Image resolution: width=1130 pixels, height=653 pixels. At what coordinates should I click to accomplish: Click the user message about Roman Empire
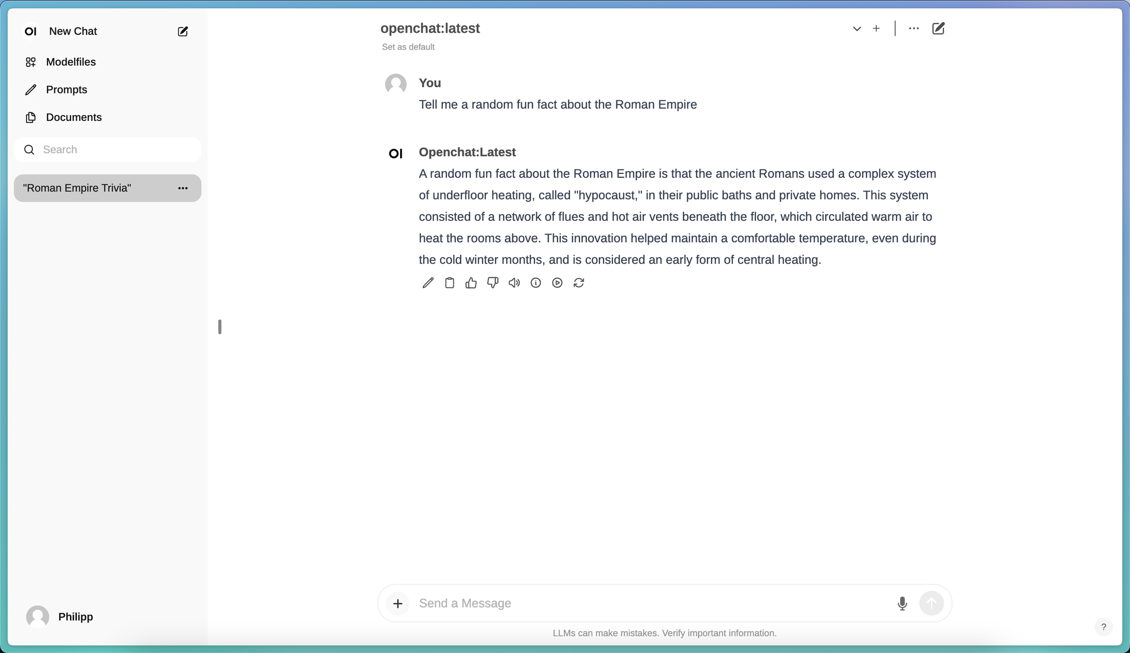(x=558, y=105)
